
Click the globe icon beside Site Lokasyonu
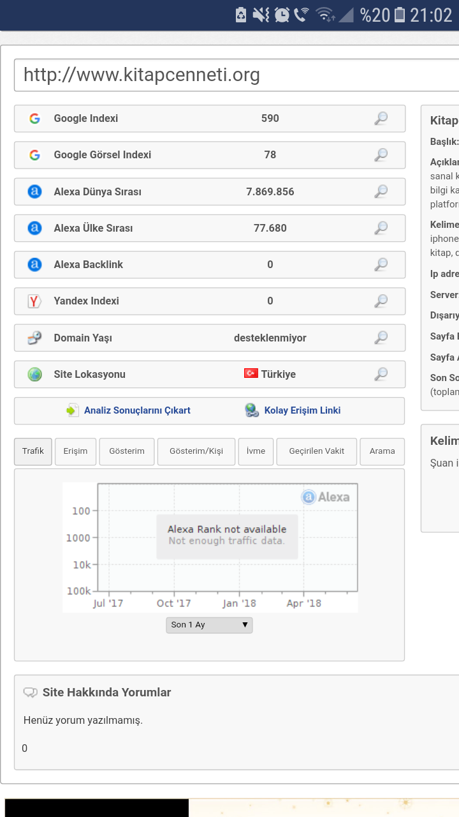point(34,374)
